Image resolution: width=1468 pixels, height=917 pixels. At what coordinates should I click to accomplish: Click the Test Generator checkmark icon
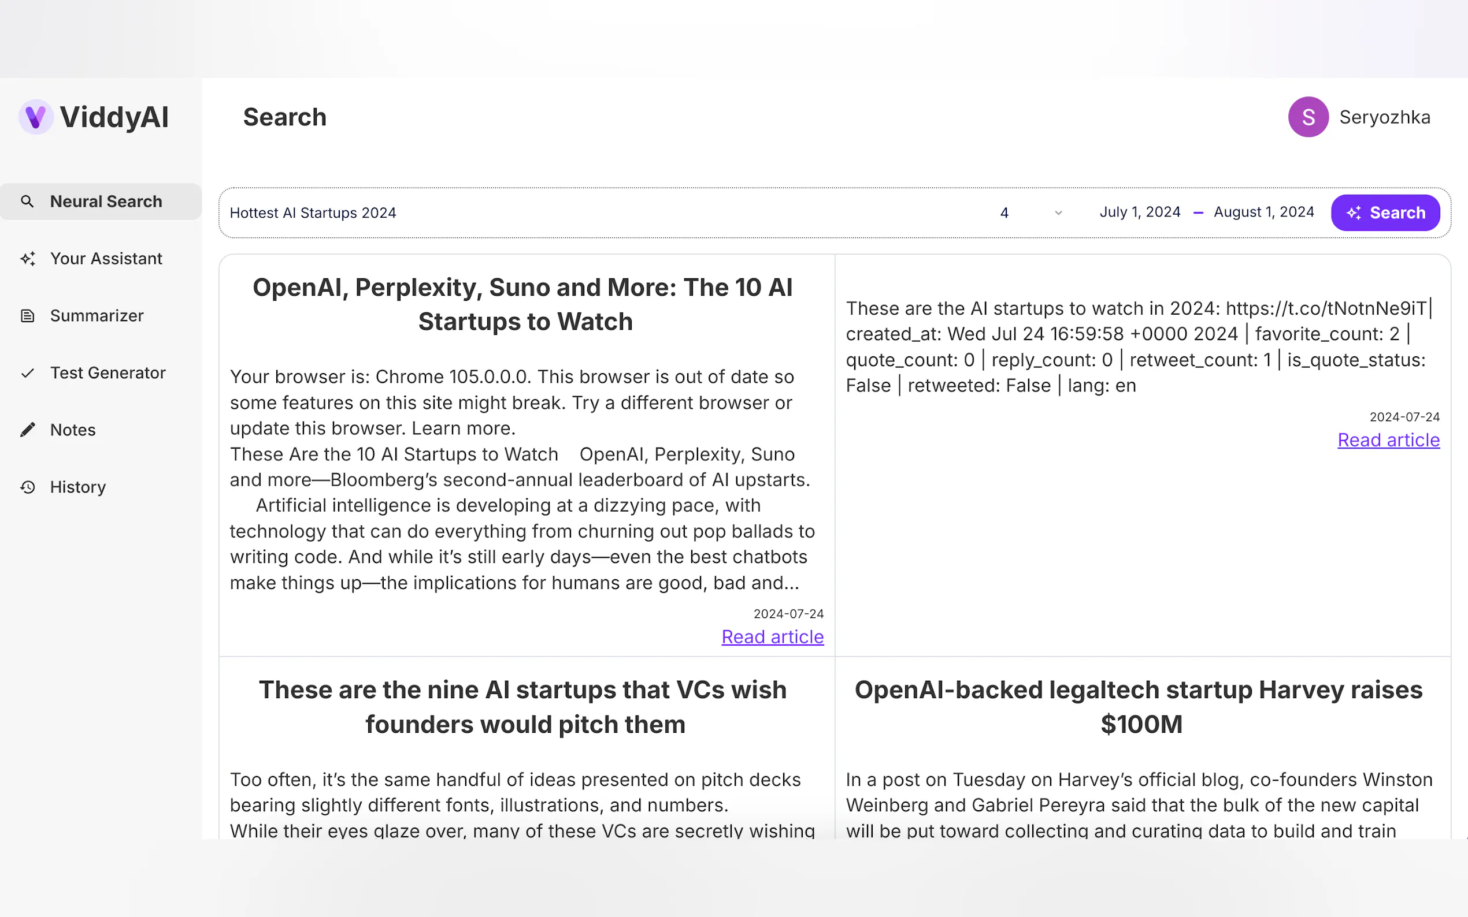click(27, 373)
